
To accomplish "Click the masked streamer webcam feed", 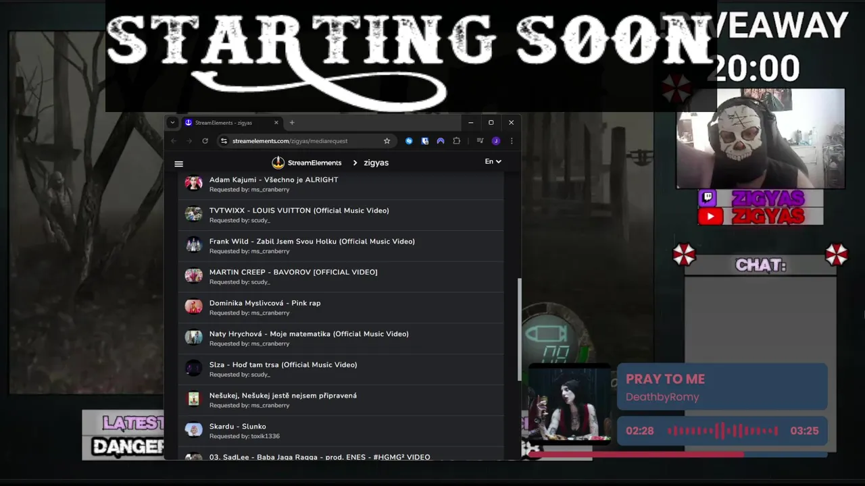I will point(760,139).
